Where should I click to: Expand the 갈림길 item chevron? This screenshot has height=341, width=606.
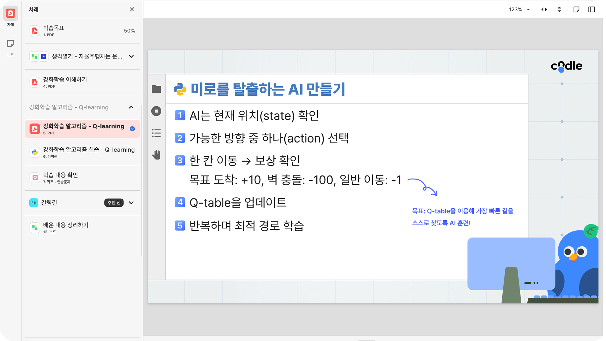click(x=131, y=203)
